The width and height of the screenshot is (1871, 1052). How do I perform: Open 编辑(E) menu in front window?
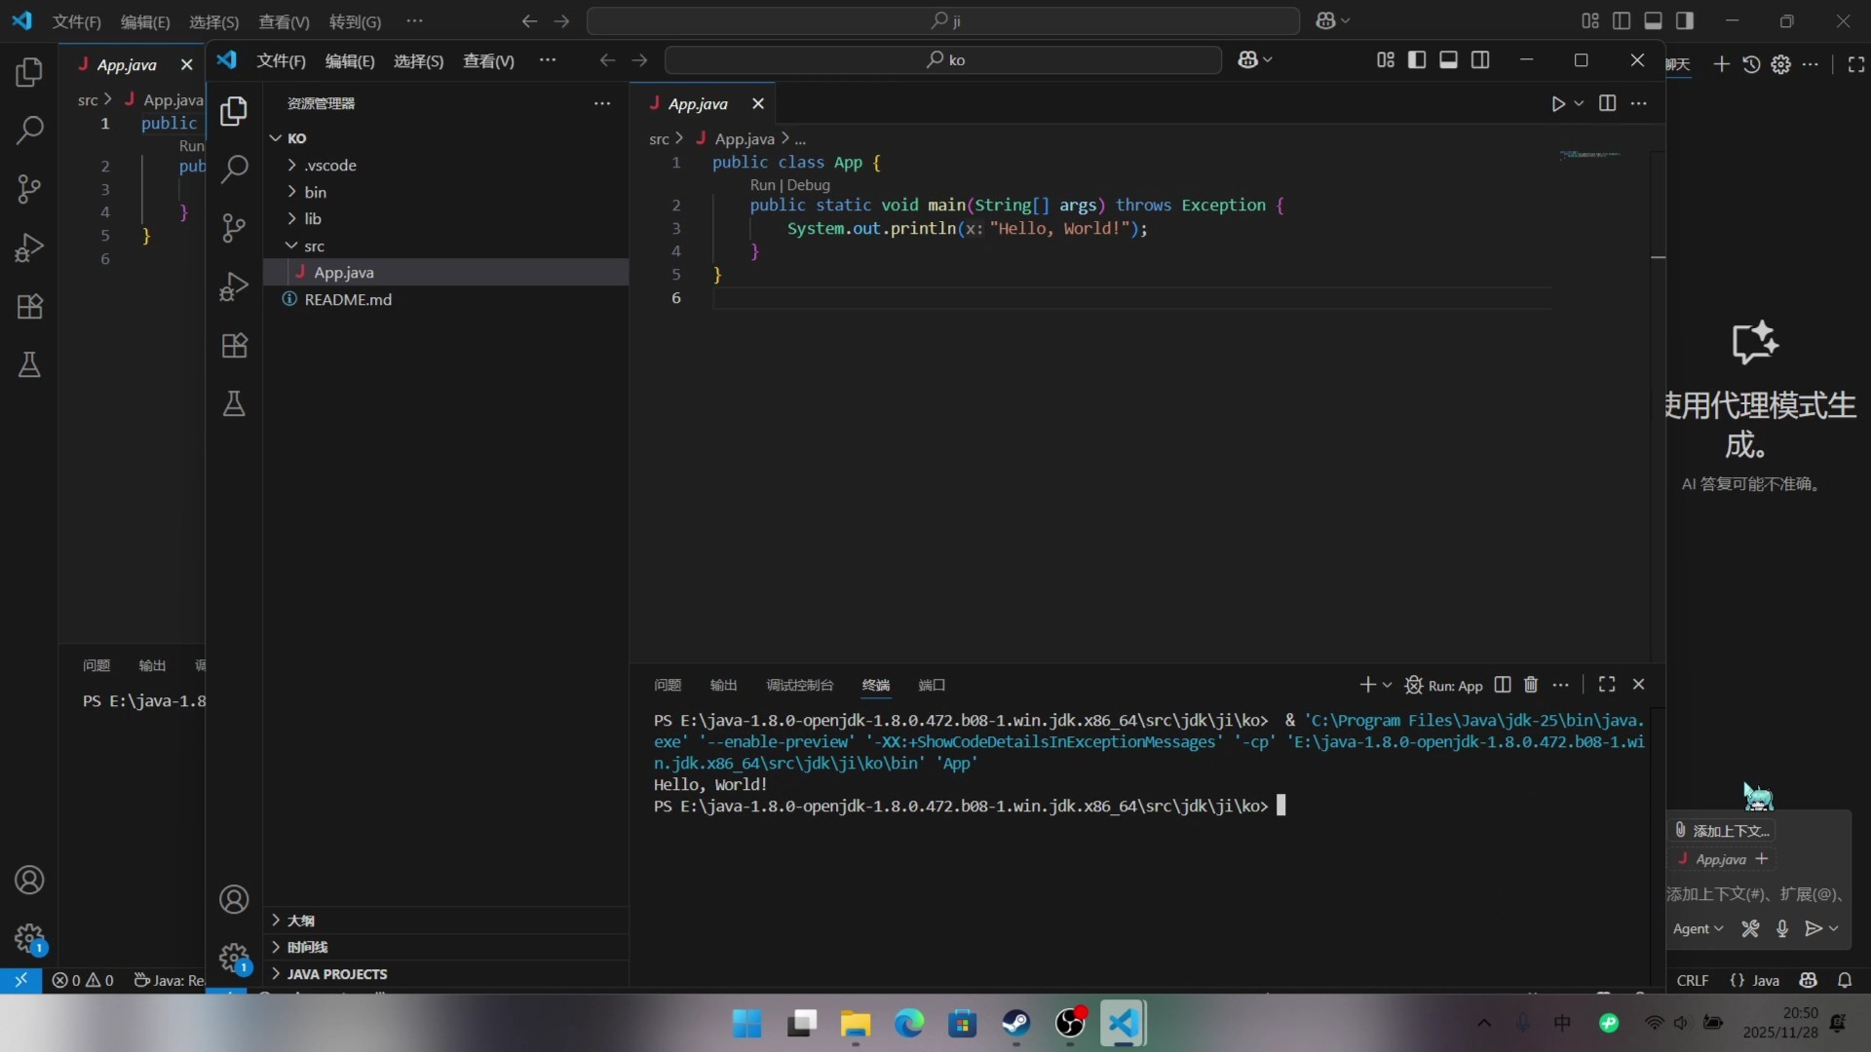(x=350, y=61)
